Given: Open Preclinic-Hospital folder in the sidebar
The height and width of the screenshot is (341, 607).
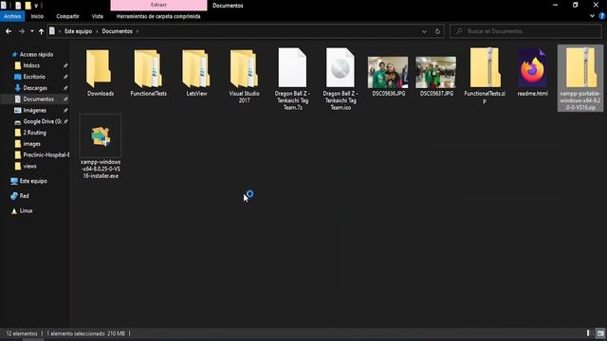Looking at the screenshot, I should [x=46, y=155].
